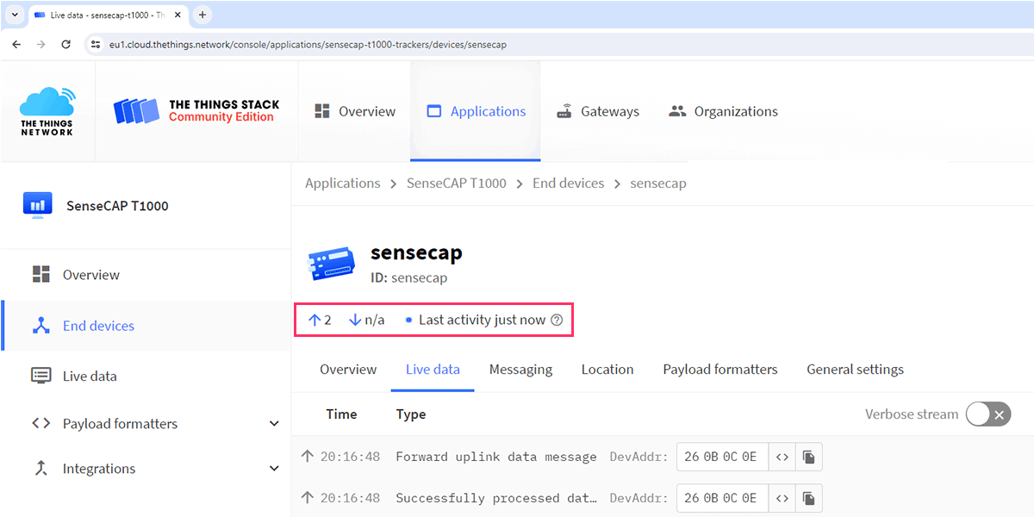
Task: Switch to the Payload formatters tab
Action: coord(720,370)
